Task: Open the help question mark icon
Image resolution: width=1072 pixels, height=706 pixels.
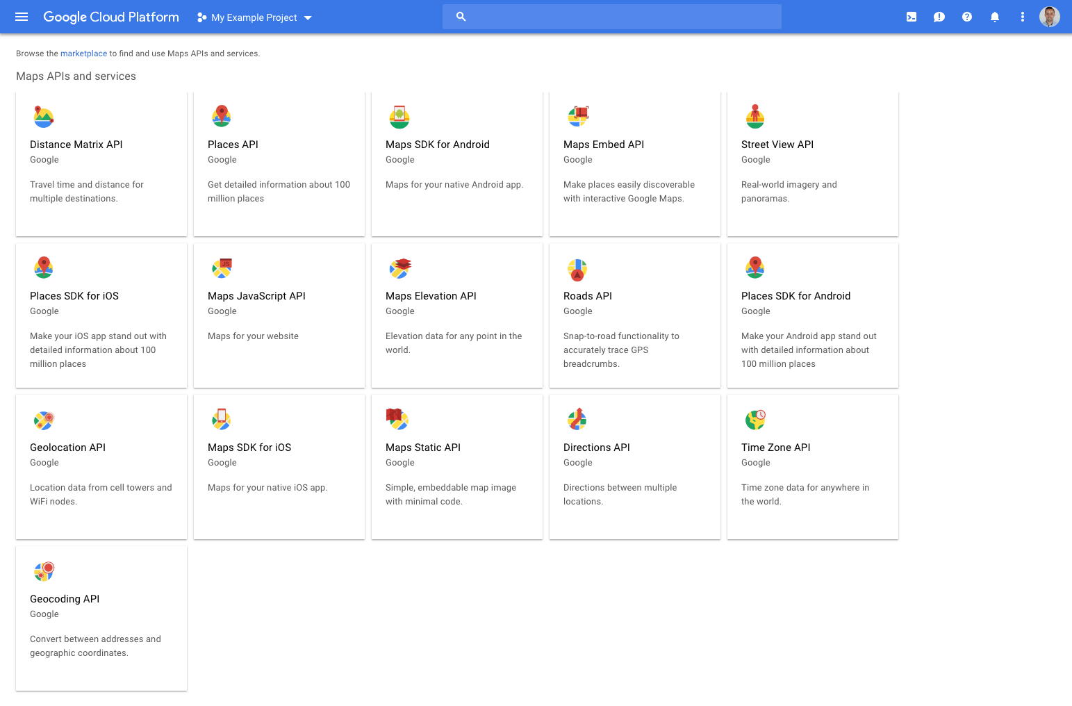Action: [967, 17]
